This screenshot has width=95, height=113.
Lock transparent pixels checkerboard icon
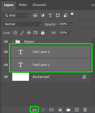point(15,33)
